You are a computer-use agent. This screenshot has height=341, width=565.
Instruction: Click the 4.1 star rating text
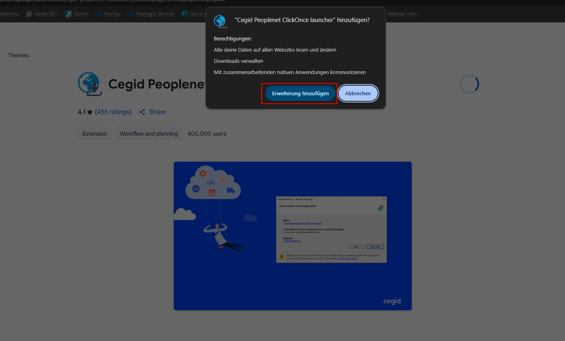[85, 112]
